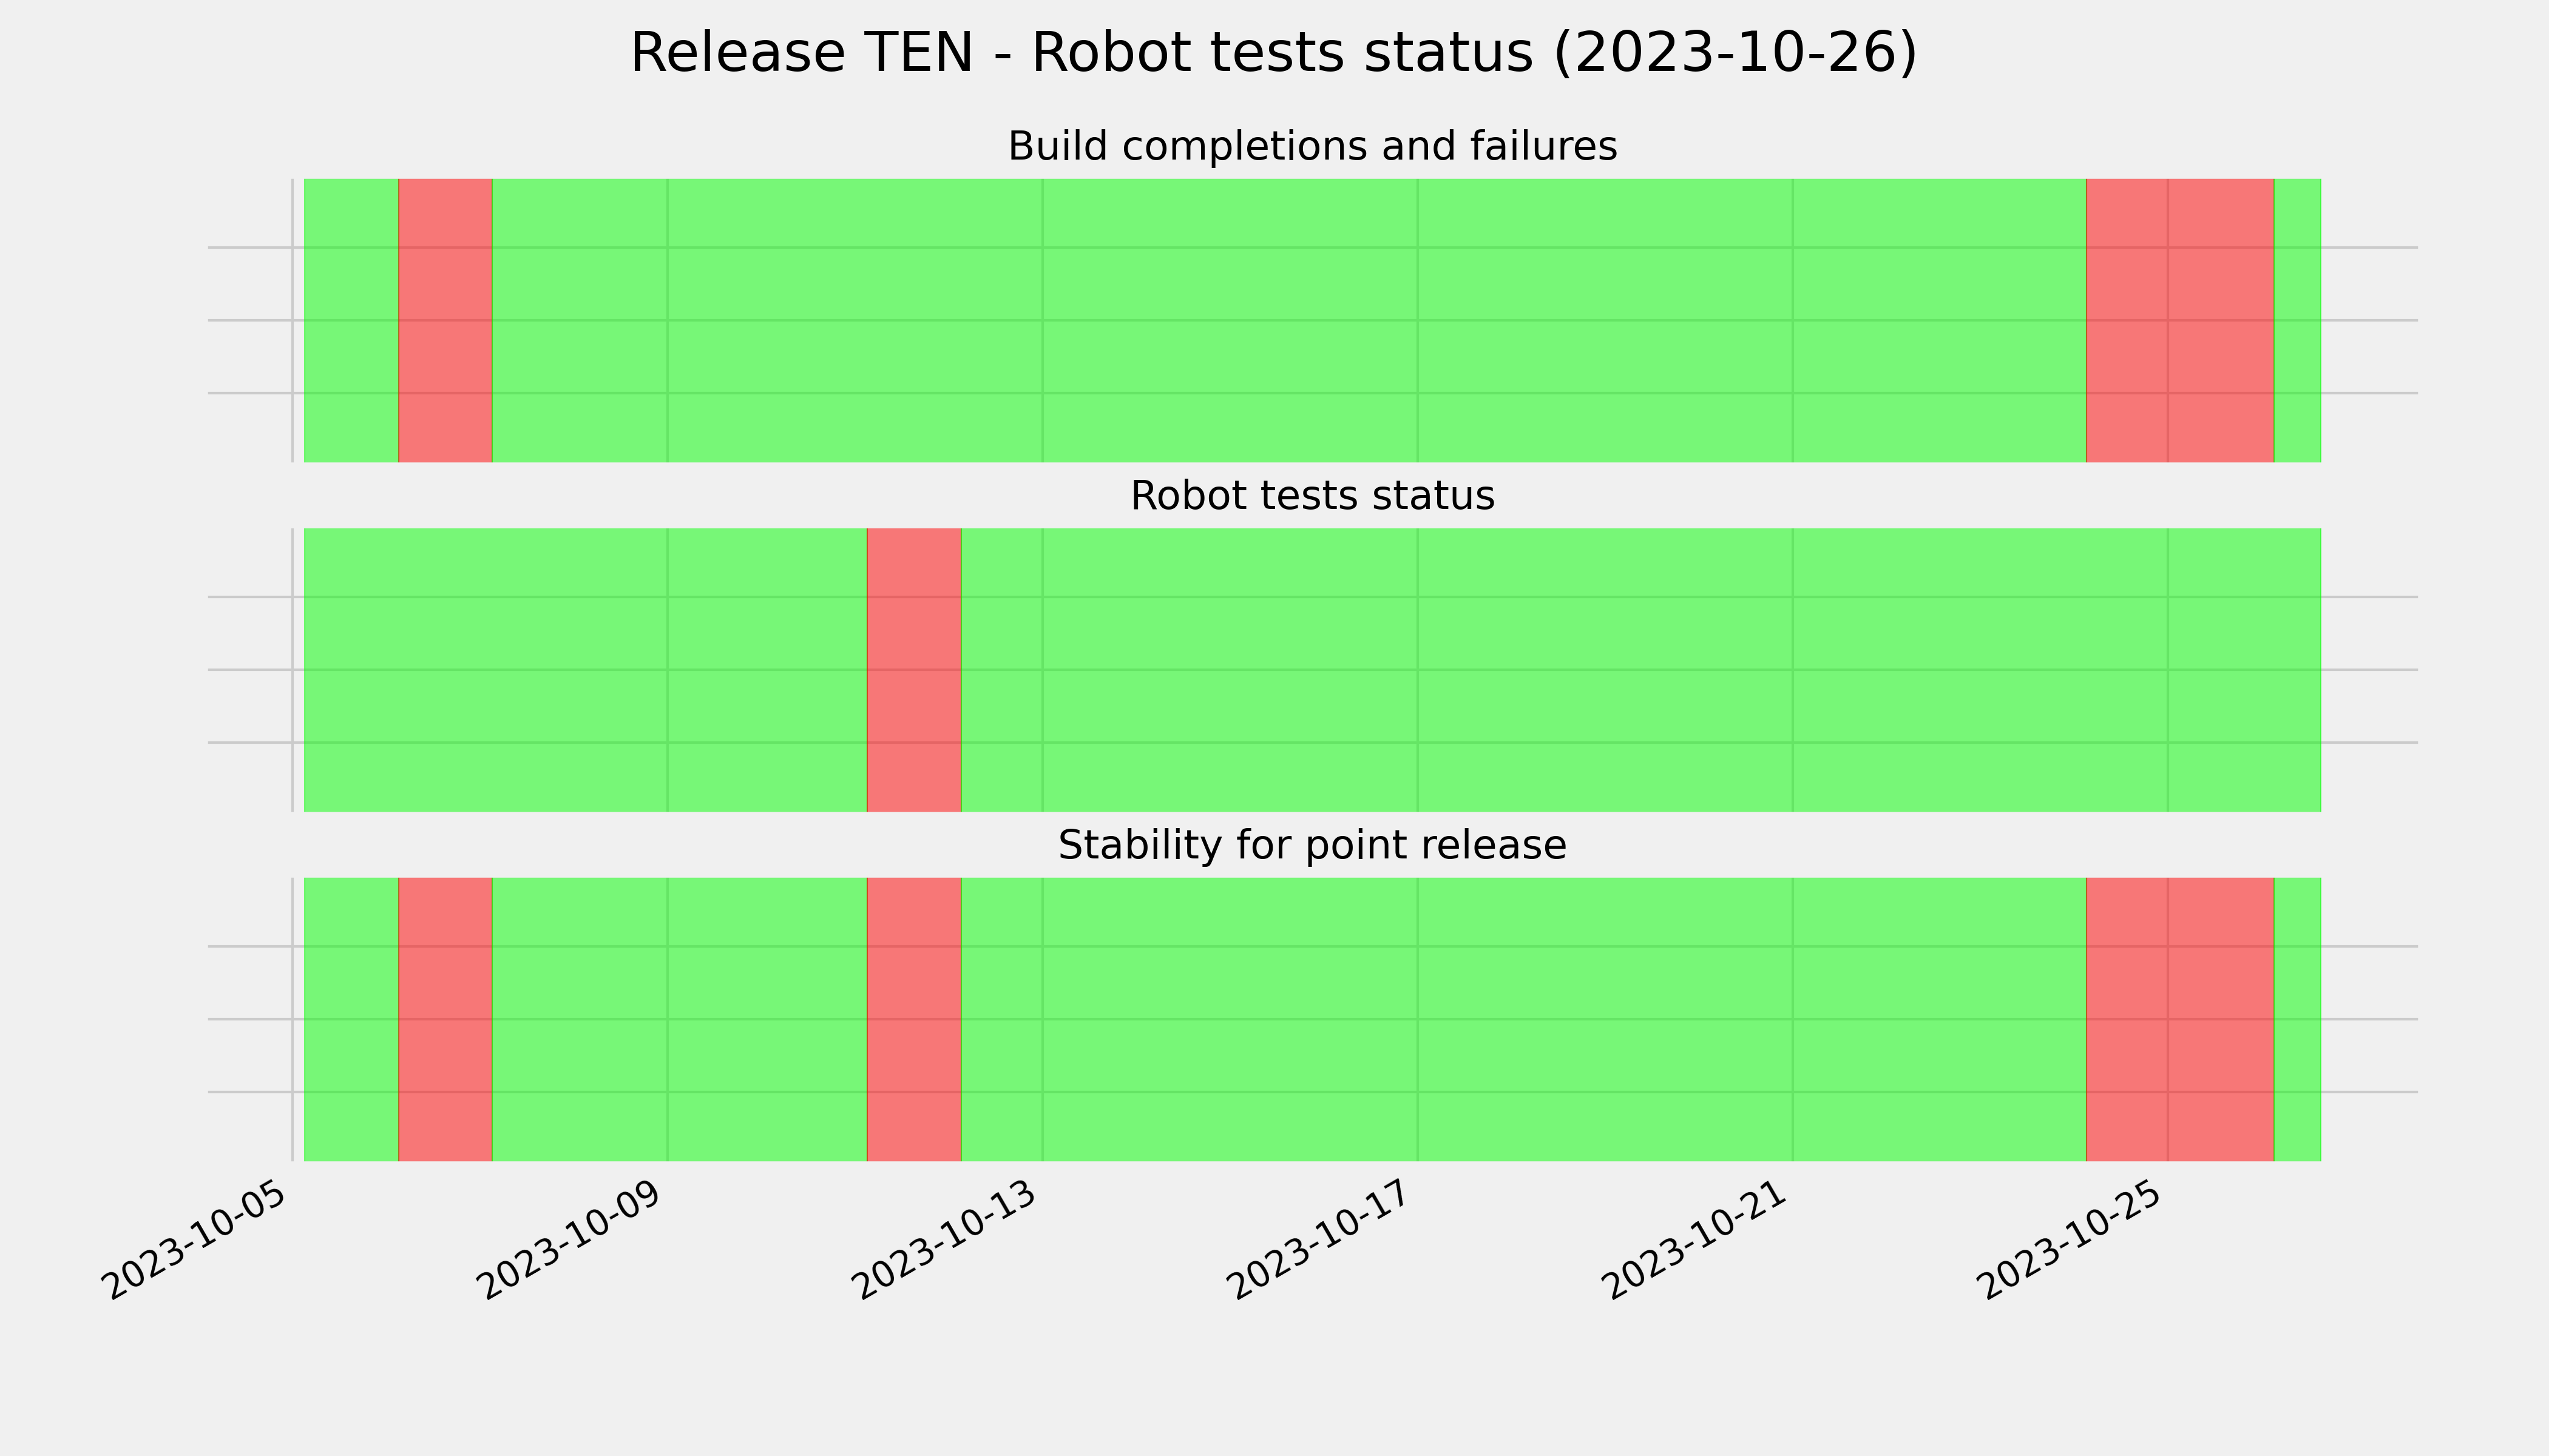Click the green region after 2023-10-17 in Robot tests chart
The height and width of the screenshot is (1456, 2549).
click(x=1640, y=670)
